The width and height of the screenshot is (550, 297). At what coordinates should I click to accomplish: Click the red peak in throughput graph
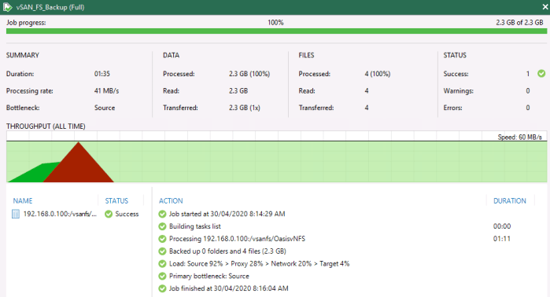79,162
